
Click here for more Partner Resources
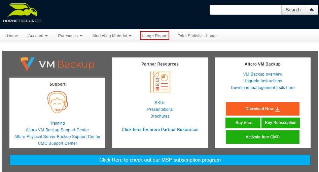coord(160,130)
